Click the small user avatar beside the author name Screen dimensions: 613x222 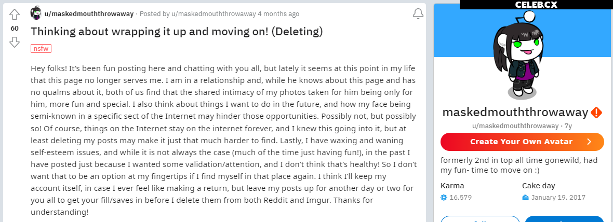[37, 13]
